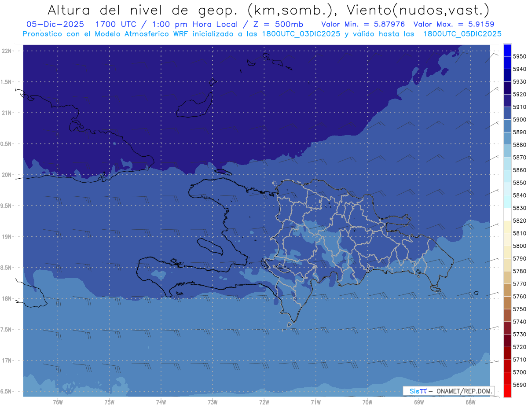This screenshot has width=528, height=408.
Task: Pick the legend color between 5900 and 5910
Action: 507,113
